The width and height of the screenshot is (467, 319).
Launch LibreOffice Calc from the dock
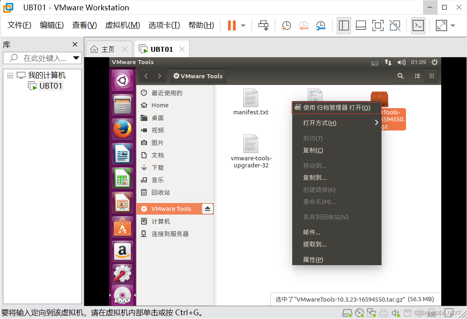pos(122,178)
